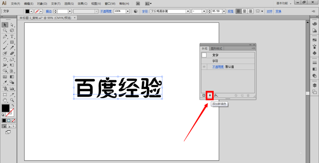Align text left in control bar
The width and height of the screenshot is (319, 163).
coord(239,12)
